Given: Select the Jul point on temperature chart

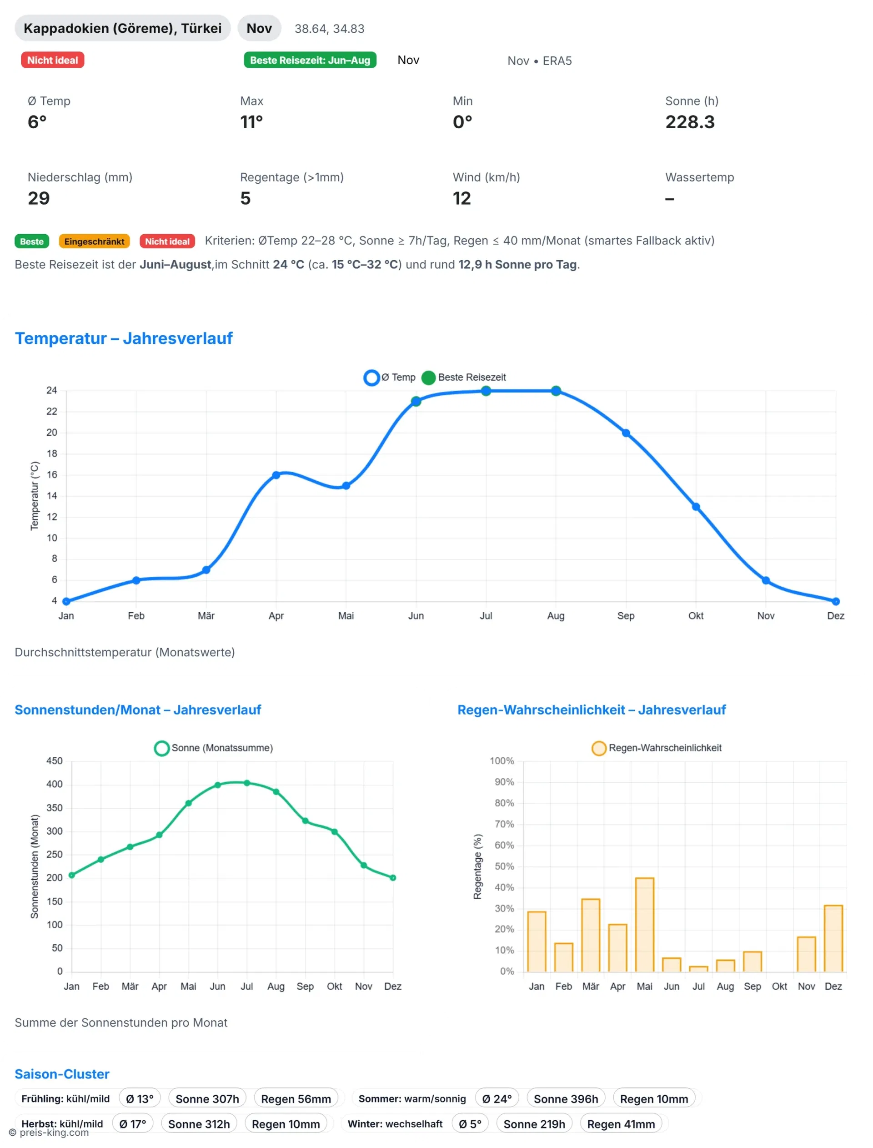Looking at the screenshot, I should [486, 391].
